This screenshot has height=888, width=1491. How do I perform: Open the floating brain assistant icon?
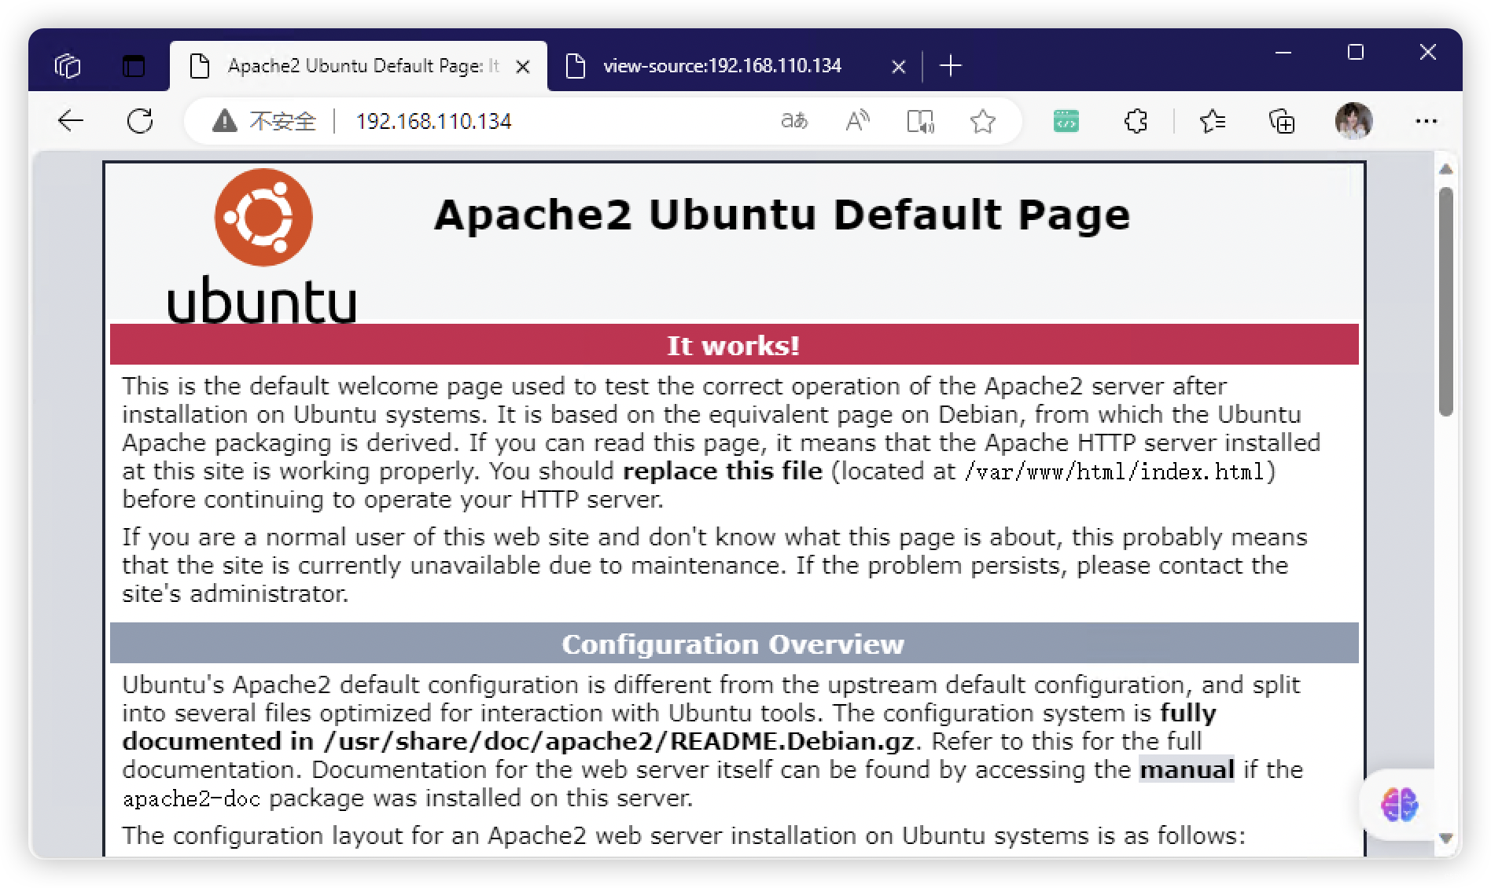1399,805
